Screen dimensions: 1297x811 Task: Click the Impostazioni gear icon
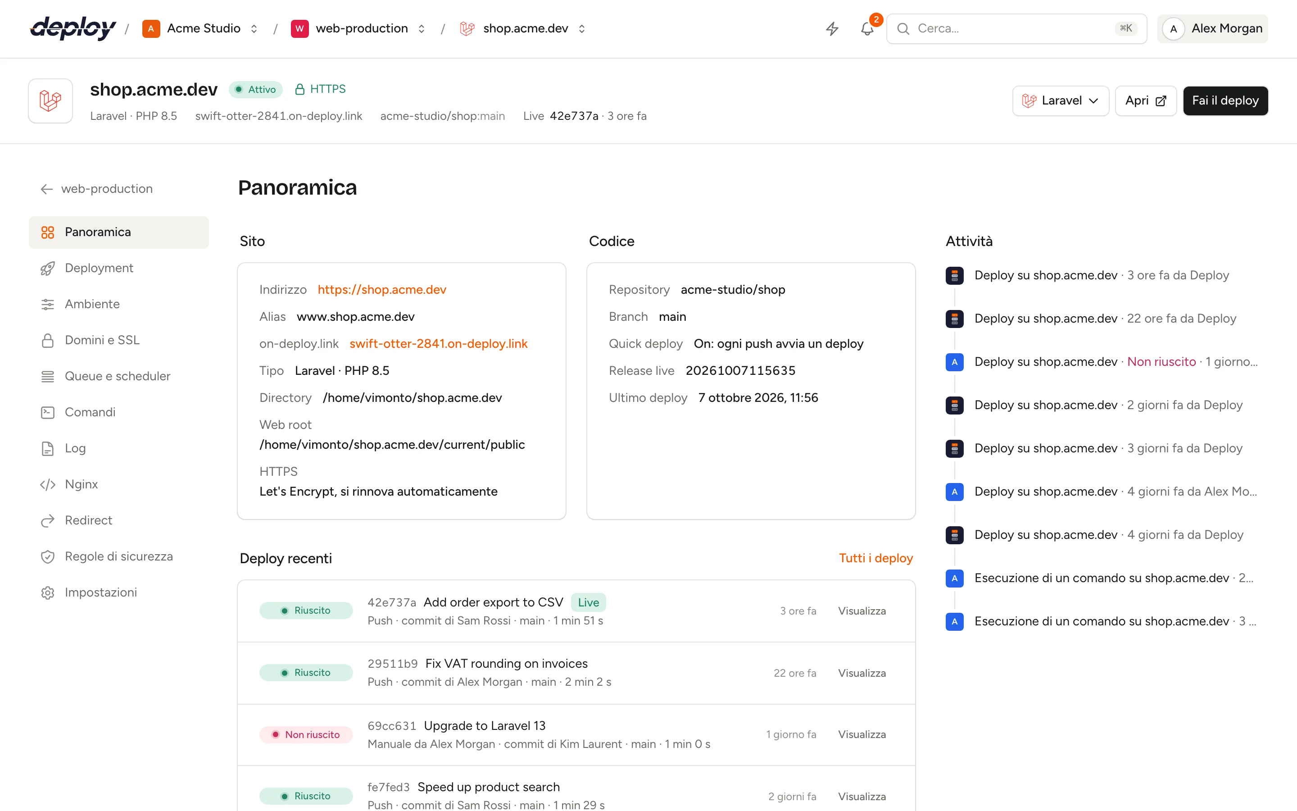point(48,592)
